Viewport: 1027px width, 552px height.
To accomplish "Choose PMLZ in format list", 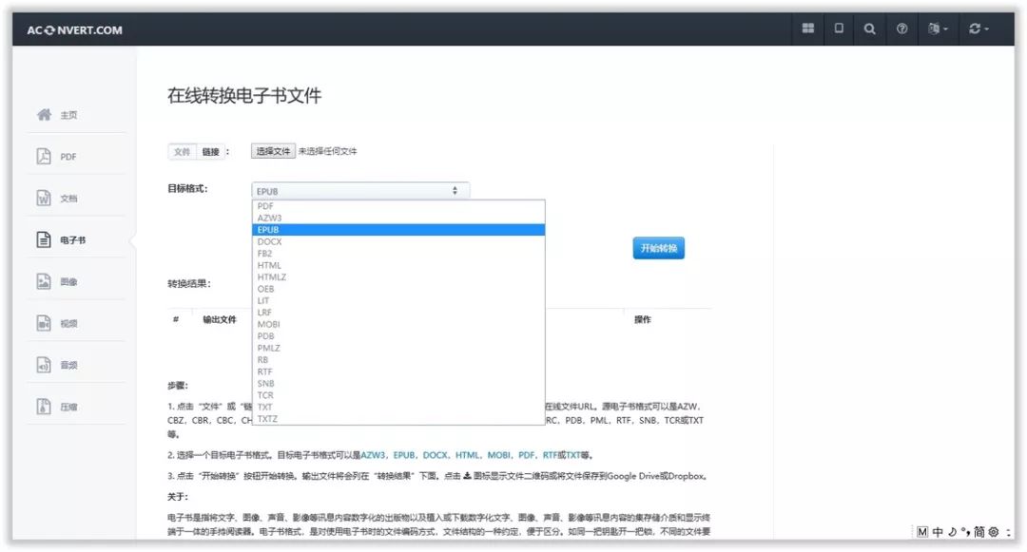I will 398,348.
